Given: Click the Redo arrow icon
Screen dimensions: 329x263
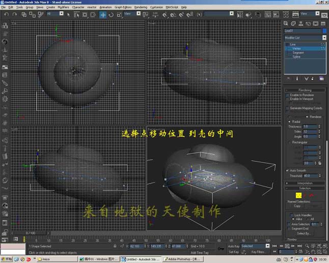Looking at the screenshot, I should (14, 14).
